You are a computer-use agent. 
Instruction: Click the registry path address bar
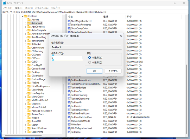[x=95, y=12]
